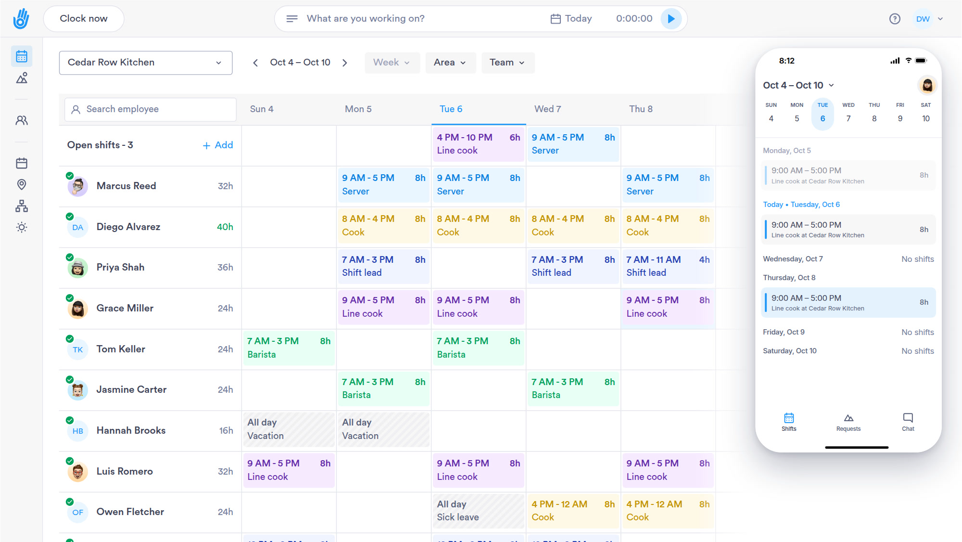Viewport: 962px width, 542px height.
Task: Open open-shift 4 PM - 10 PM Line cook
Action: [479, 144]
